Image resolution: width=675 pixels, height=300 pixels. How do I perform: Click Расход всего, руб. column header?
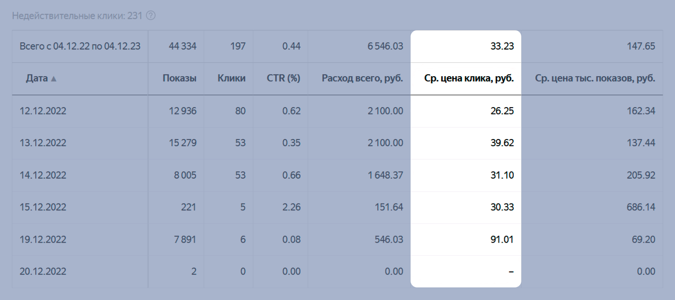click(362, 78)
